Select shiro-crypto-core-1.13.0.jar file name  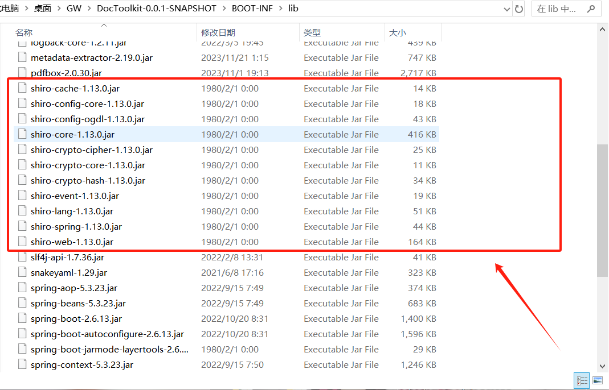coord(88,165)
